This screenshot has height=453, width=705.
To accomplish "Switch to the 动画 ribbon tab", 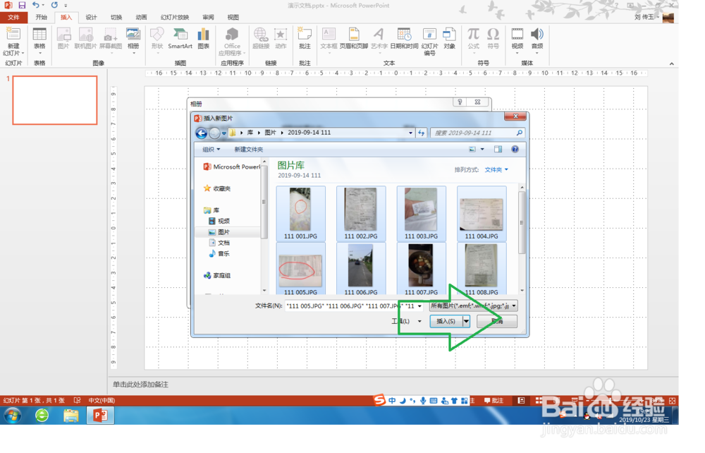I will tap(140, 18).
